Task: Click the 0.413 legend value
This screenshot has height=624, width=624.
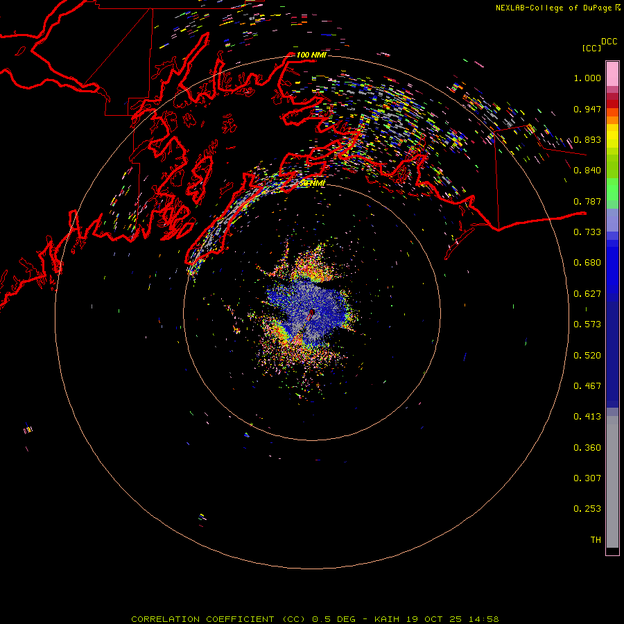Action: [x=587, y=417]
